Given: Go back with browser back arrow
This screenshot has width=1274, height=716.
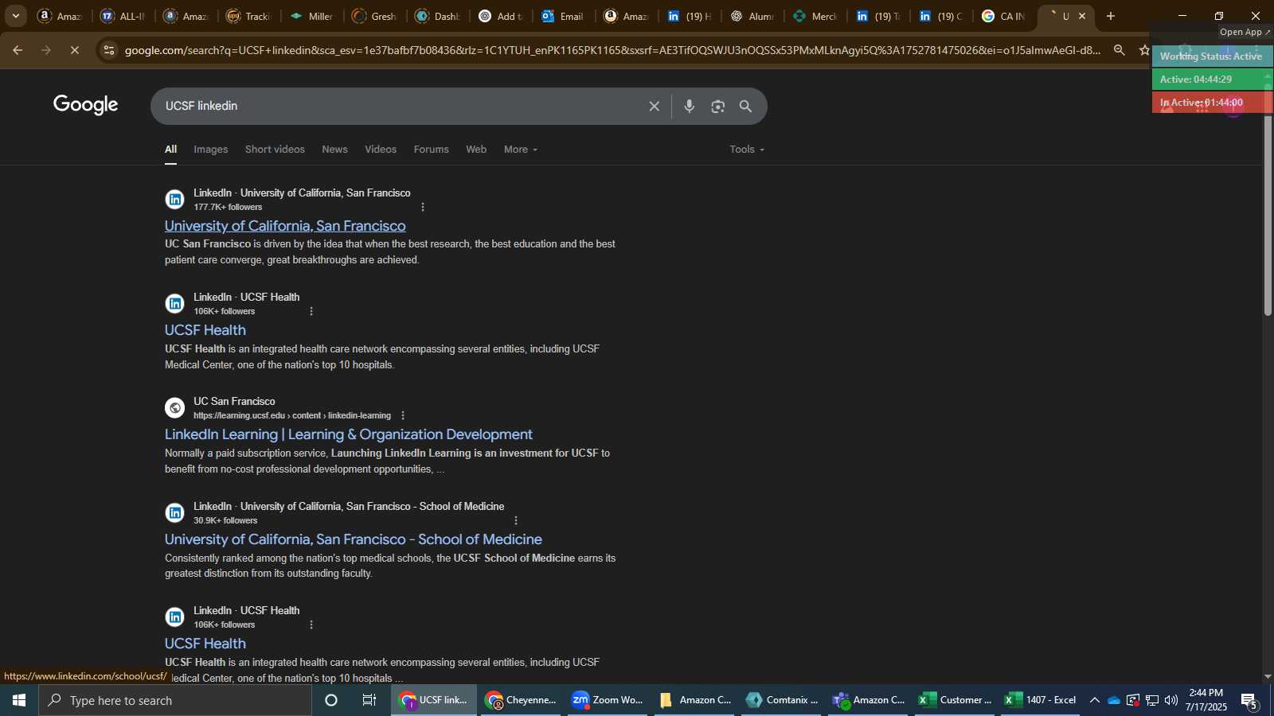Looking at the screenshot, I should pos(17,50).
